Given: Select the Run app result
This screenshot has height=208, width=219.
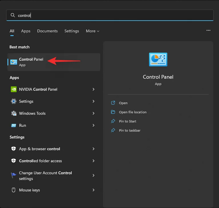Looking at the screenshot, I should tap(54, 125).
